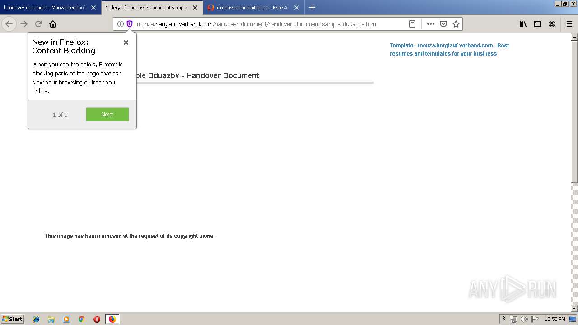Select the Firefox taskbar button

(x=112, y=319)
